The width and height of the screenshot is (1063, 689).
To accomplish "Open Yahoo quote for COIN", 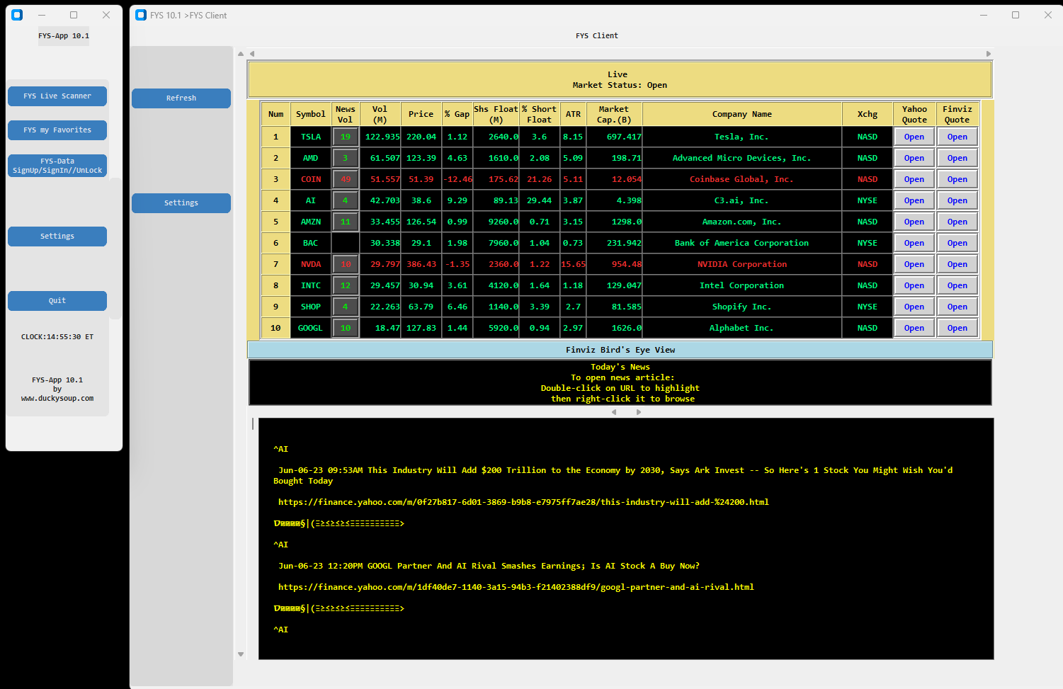I will pos(914,180).
